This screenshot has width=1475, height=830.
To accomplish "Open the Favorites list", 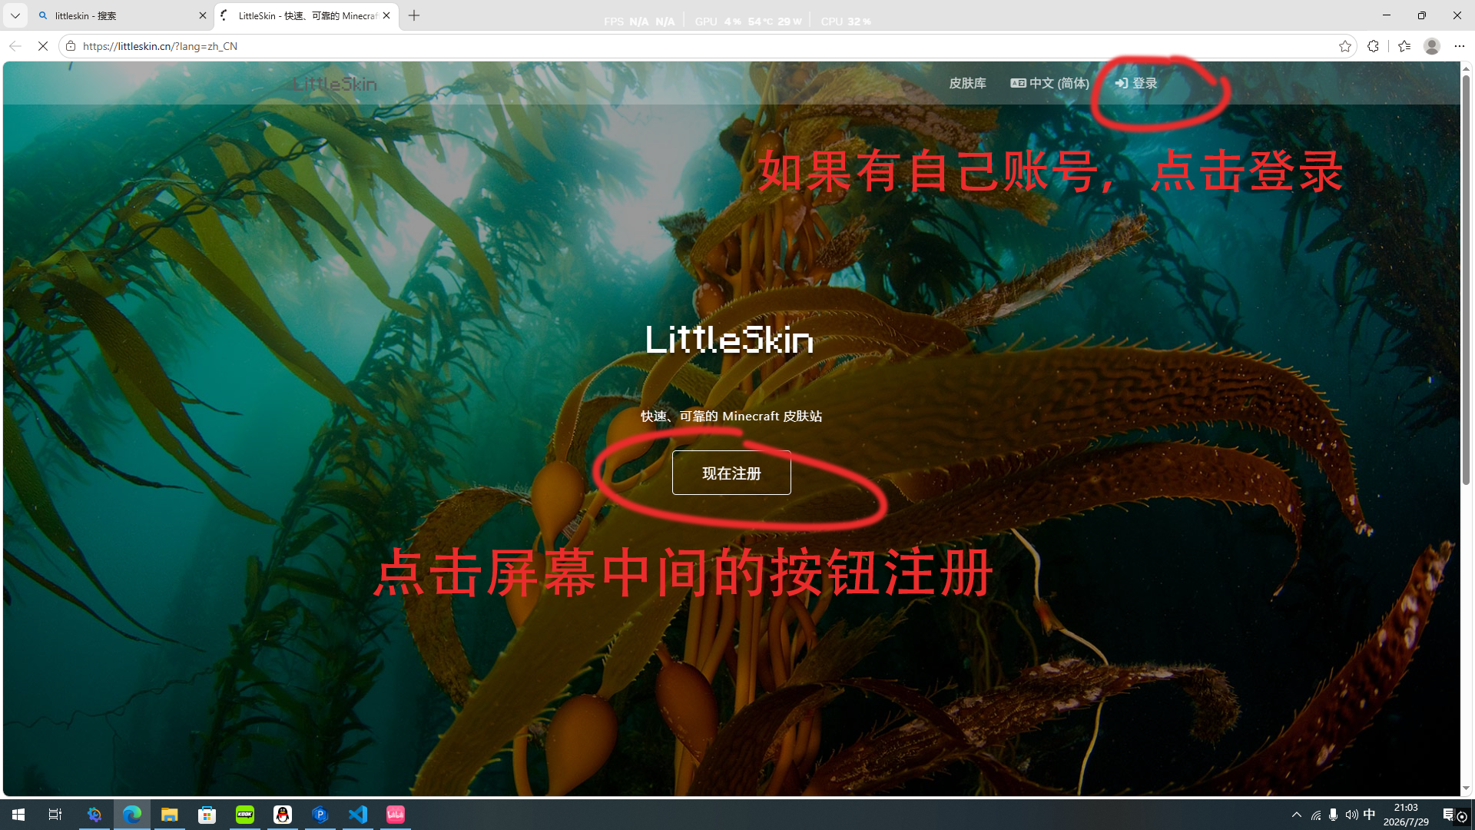I will pyautogui.click(x=1404, y=46).
